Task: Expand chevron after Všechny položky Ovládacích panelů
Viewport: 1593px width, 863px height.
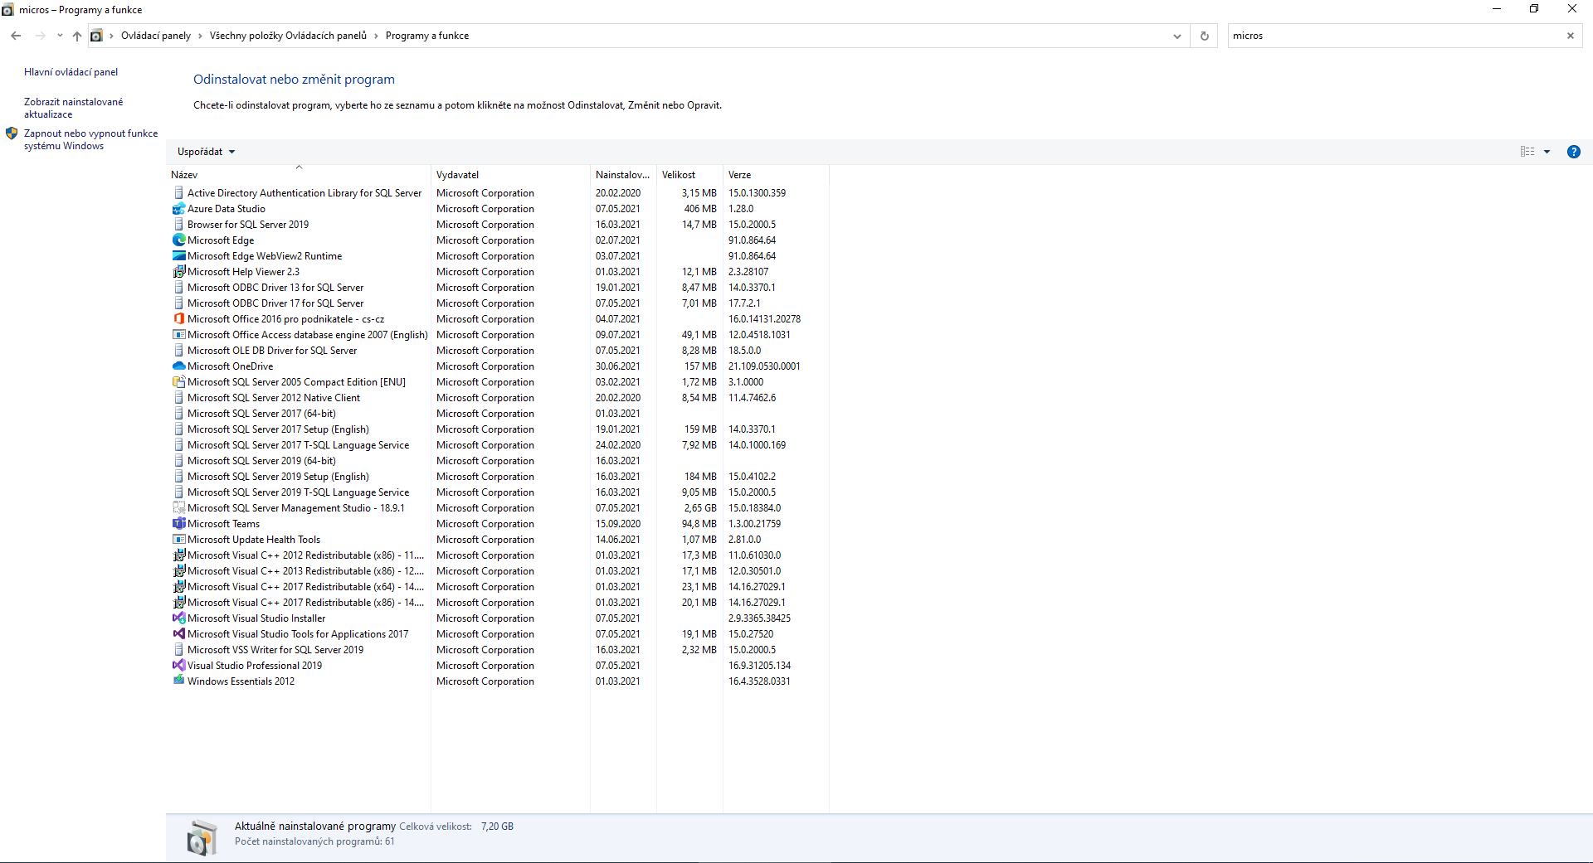Action: tap(376, 36)
